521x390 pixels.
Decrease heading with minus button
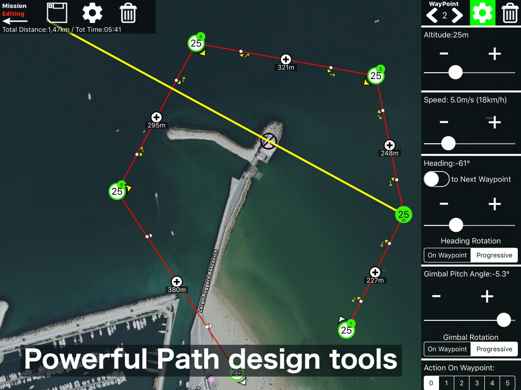click(444, 204)
